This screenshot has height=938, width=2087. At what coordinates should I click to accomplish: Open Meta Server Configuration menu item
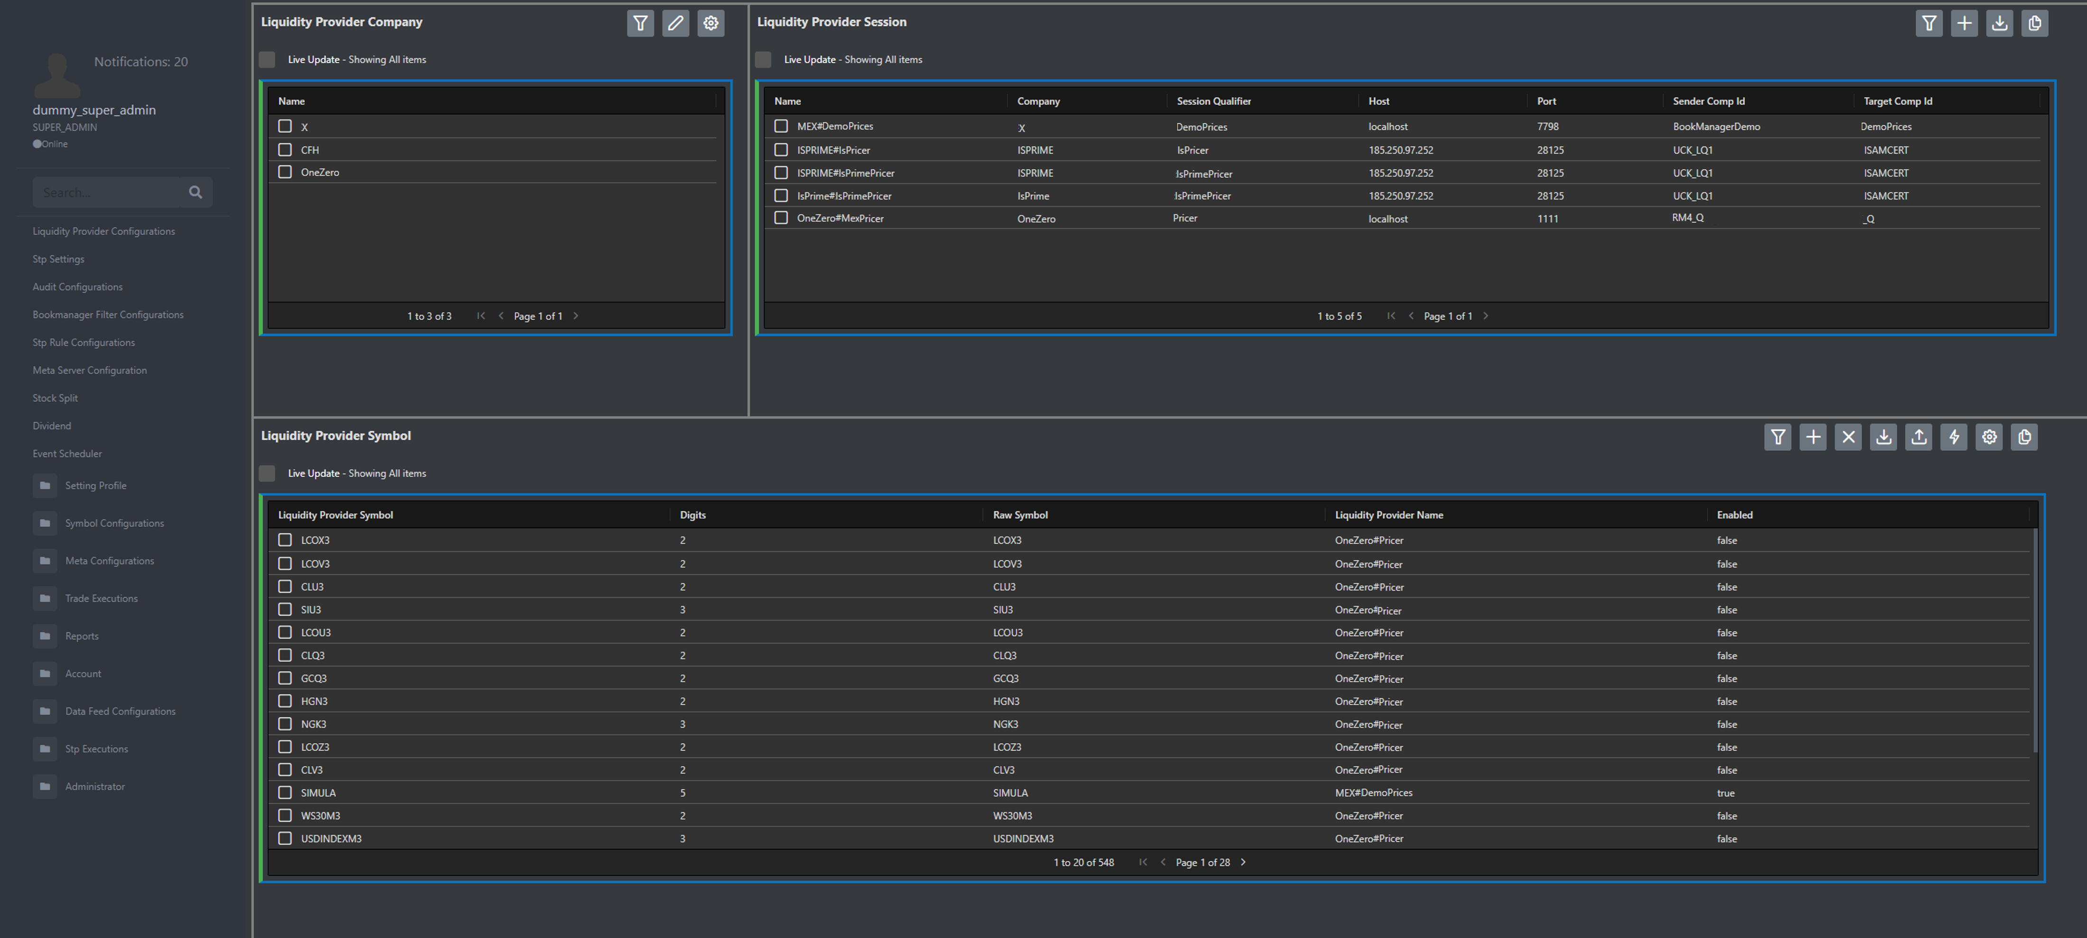click(90, 370)
